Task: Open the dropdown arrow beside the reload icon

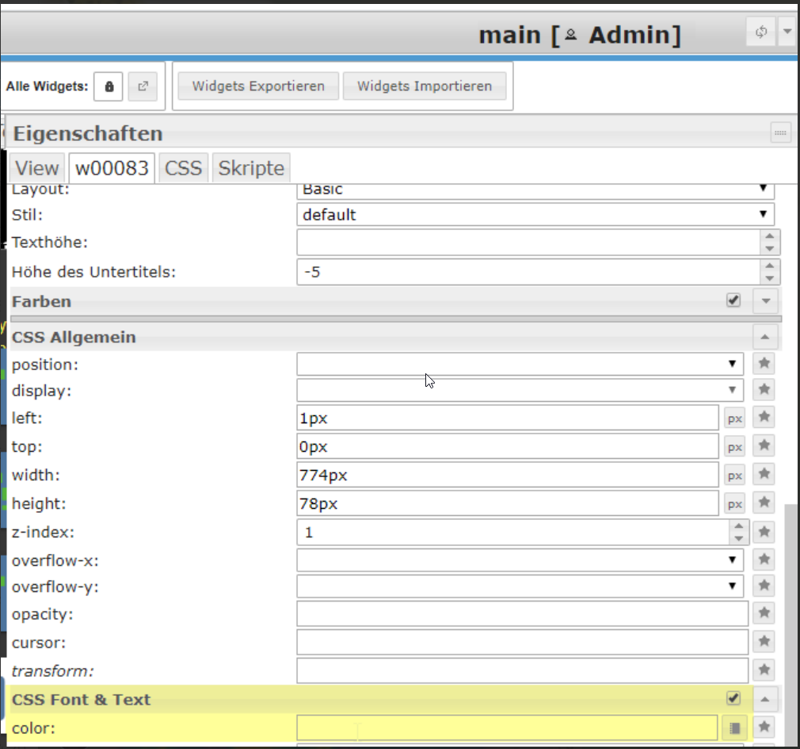Action: 787,32
